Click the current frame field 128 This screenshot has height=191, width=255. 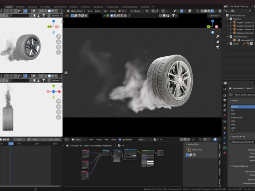tap(19, 140)
